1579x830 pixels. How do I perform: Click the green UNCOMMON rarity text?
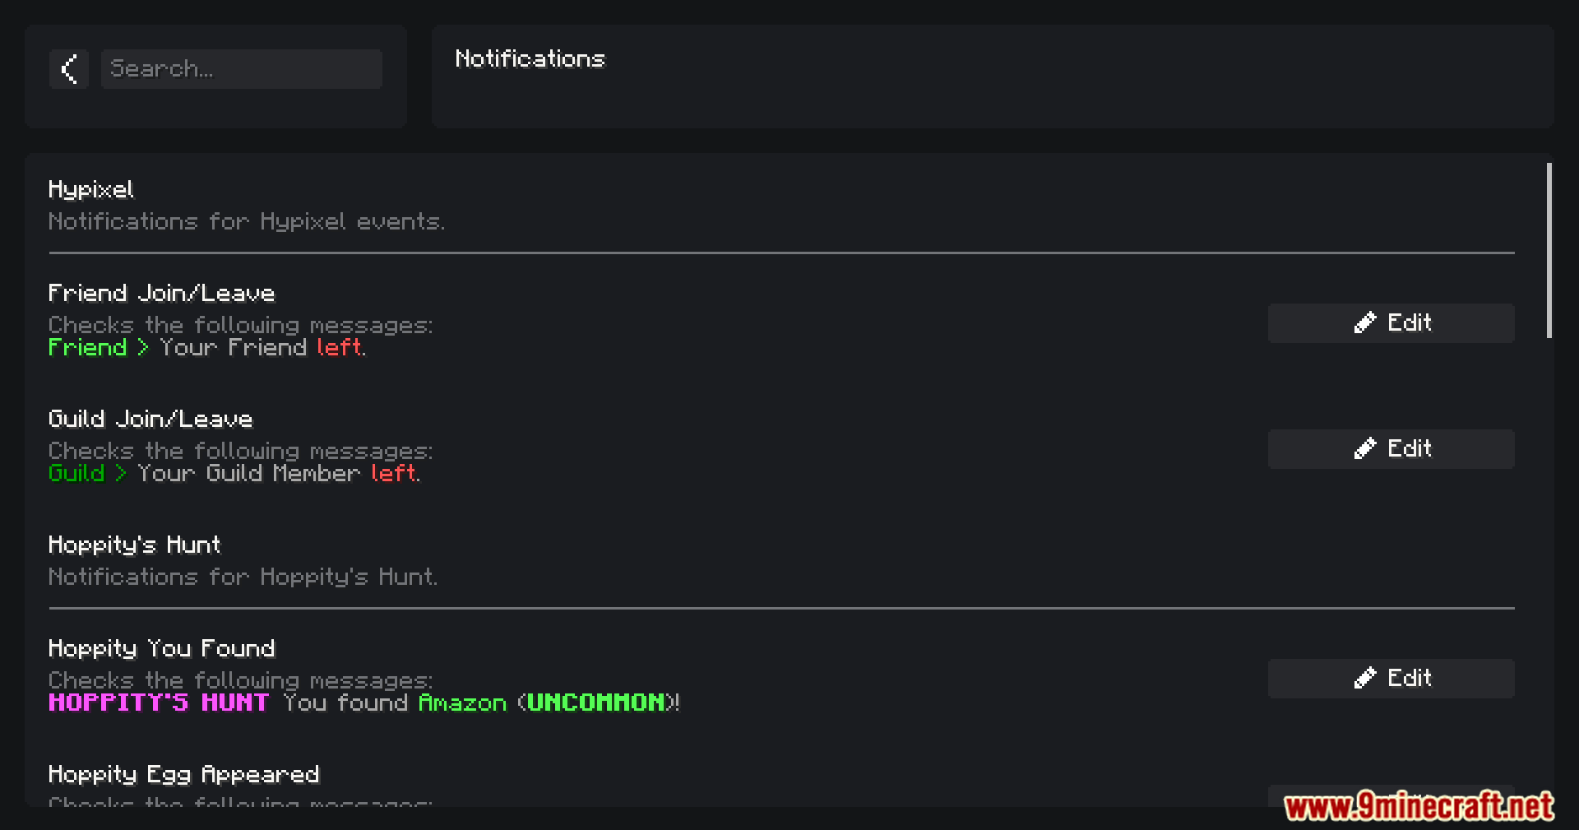coord(595,703)
